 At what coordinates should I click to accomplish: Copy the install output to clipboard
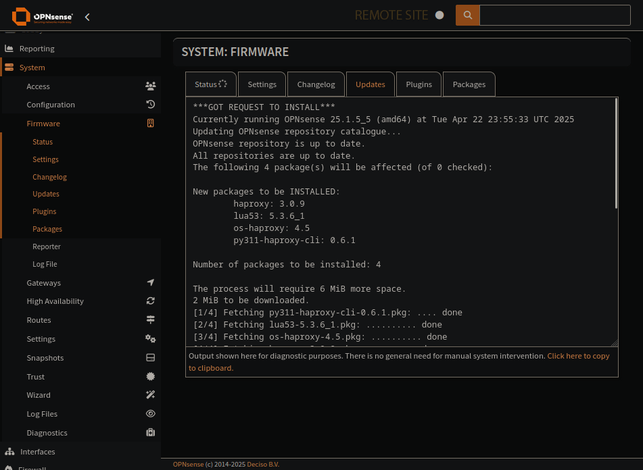coord(399,362)
